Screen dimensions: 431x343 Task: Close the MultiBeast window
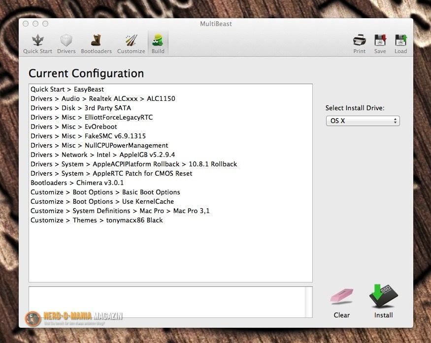point(26,24)
